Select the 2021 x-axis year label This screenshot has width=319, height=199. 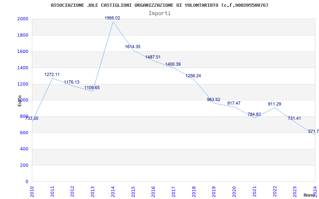coord(254,191)
